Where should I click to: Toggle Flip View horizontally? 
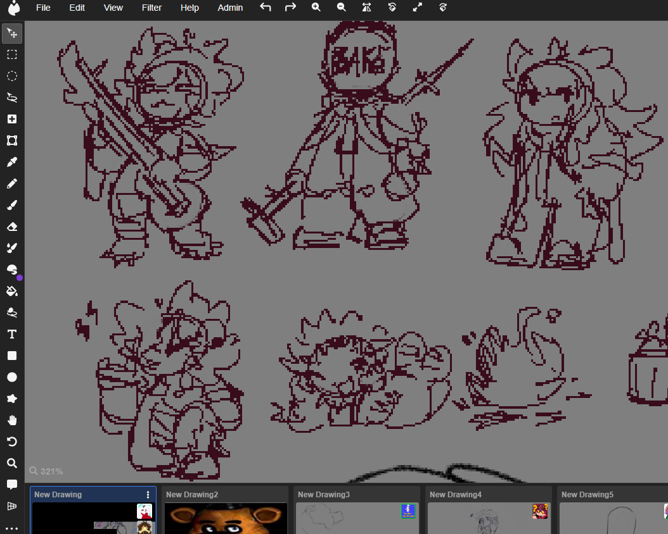(x=366, y=7)
